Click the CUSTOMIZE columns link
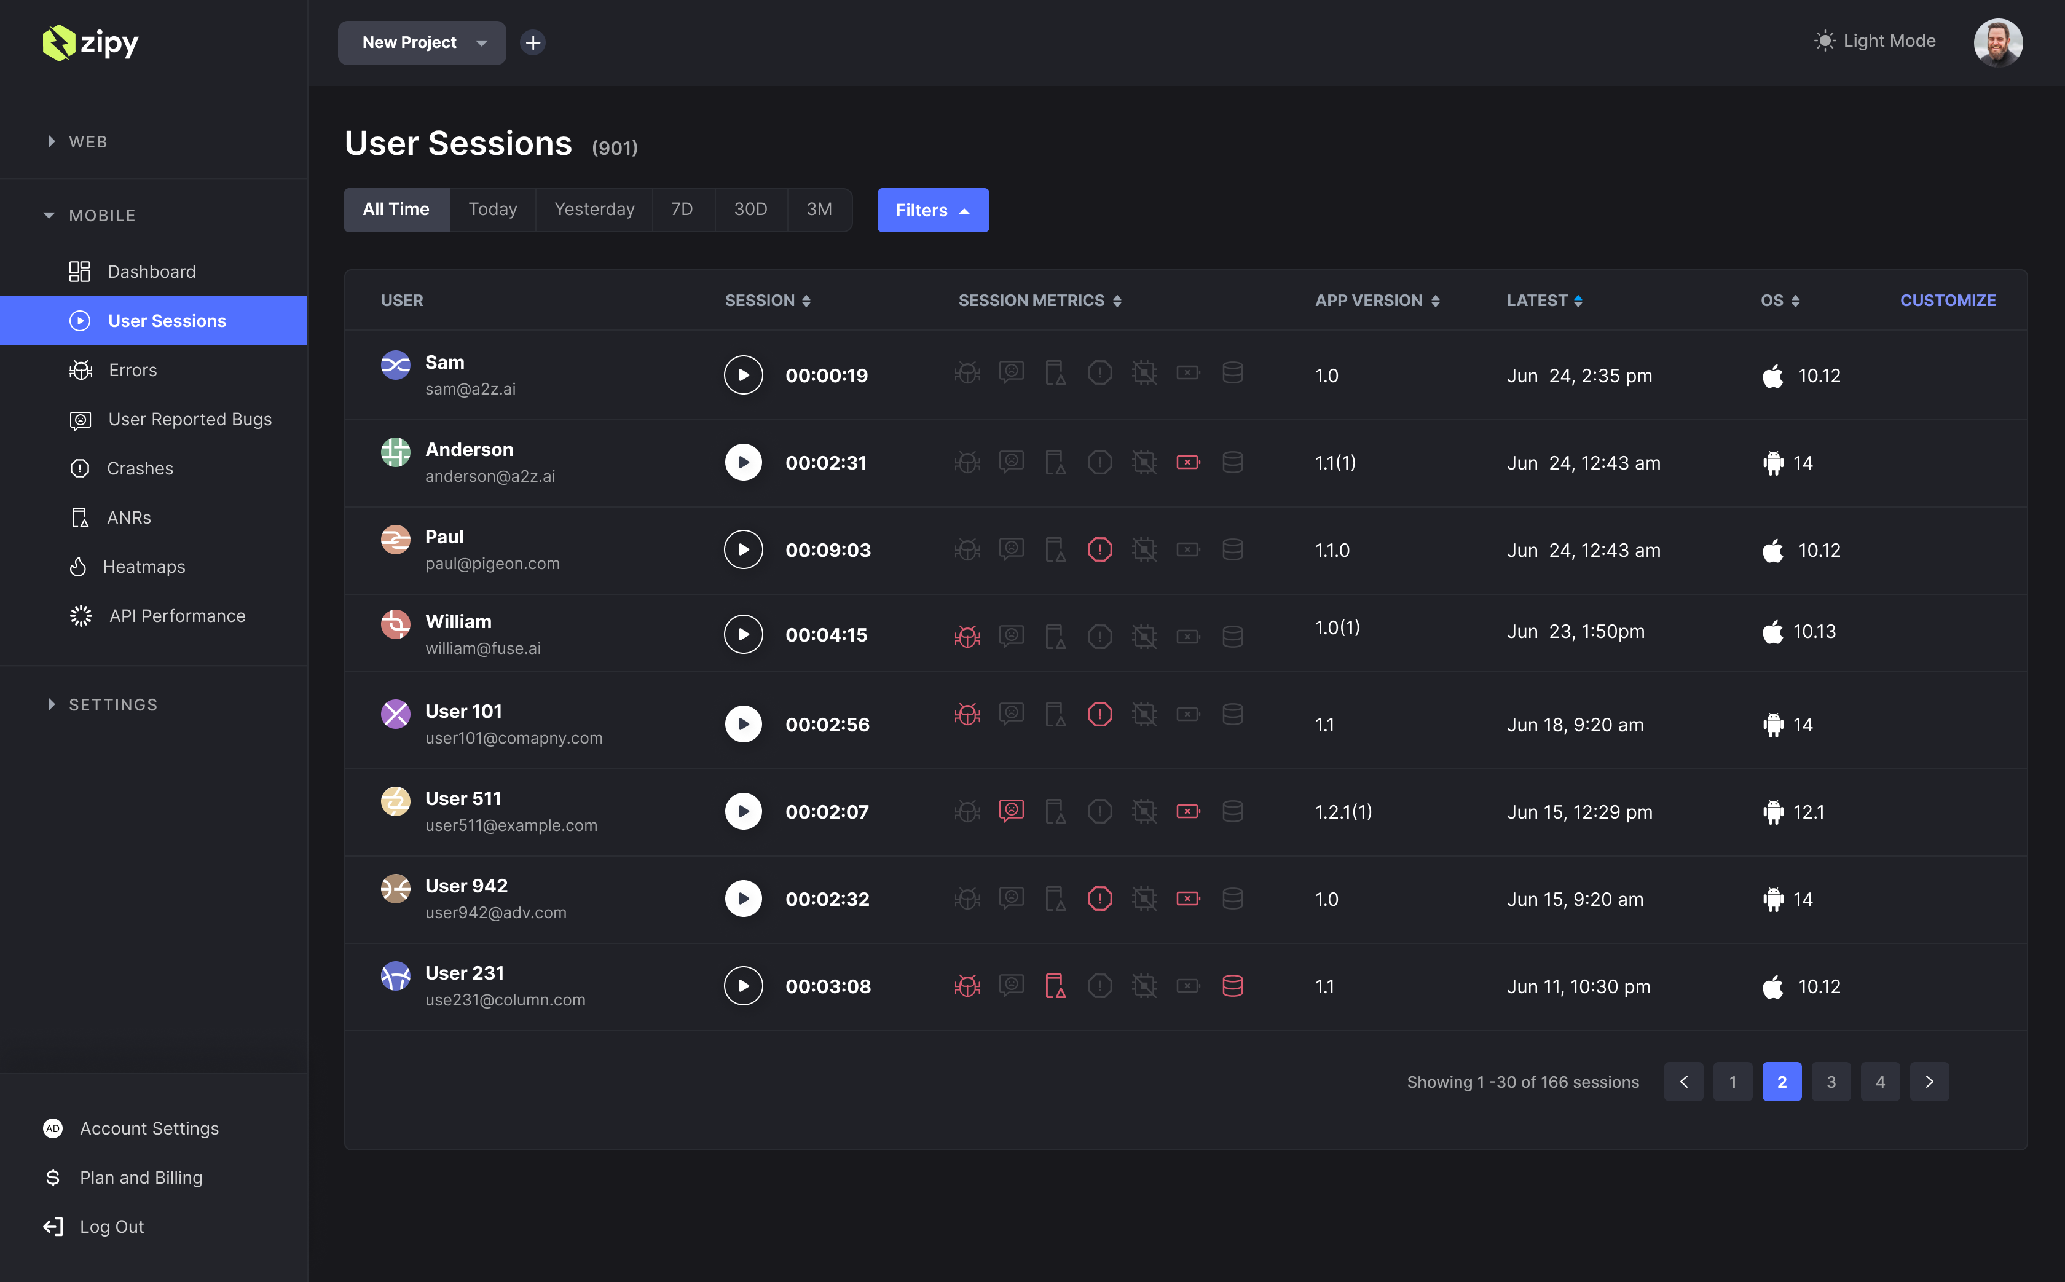Image resolution: width=2065 pixels, height=1282 pixels. tap(1947, 300)
